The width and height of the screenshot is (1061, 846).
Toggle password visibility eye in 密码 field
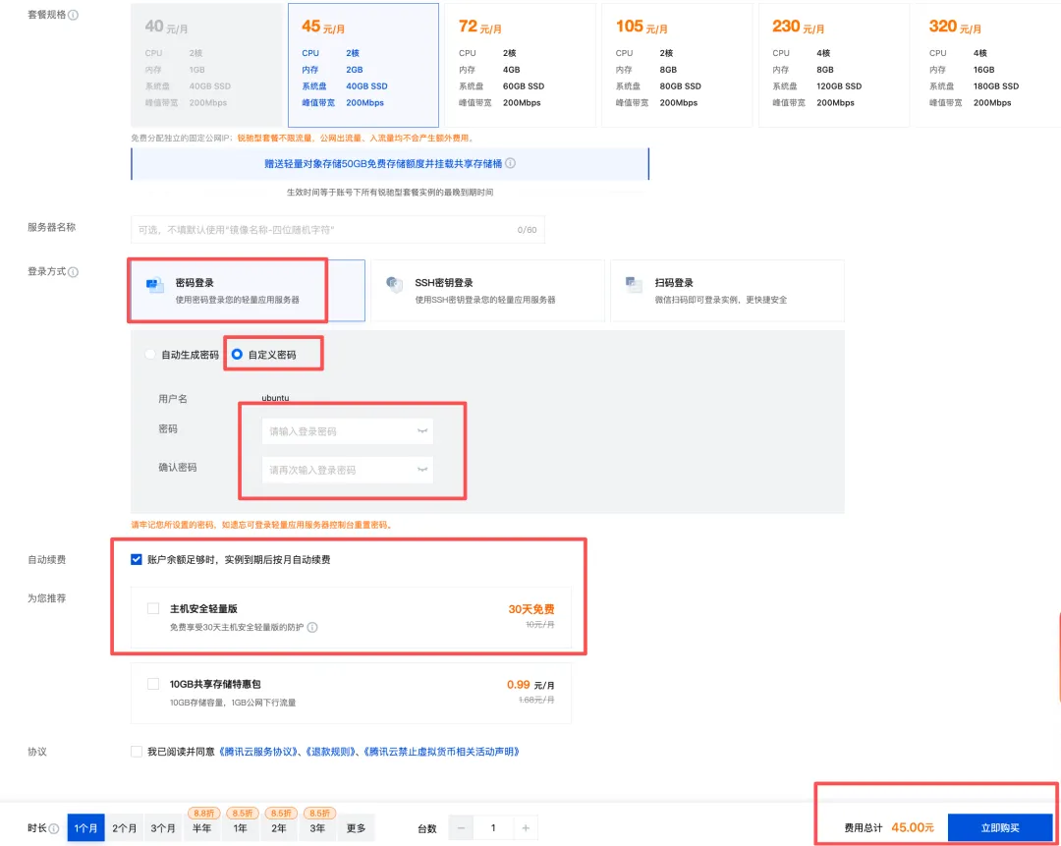click(x=422, y=431)
